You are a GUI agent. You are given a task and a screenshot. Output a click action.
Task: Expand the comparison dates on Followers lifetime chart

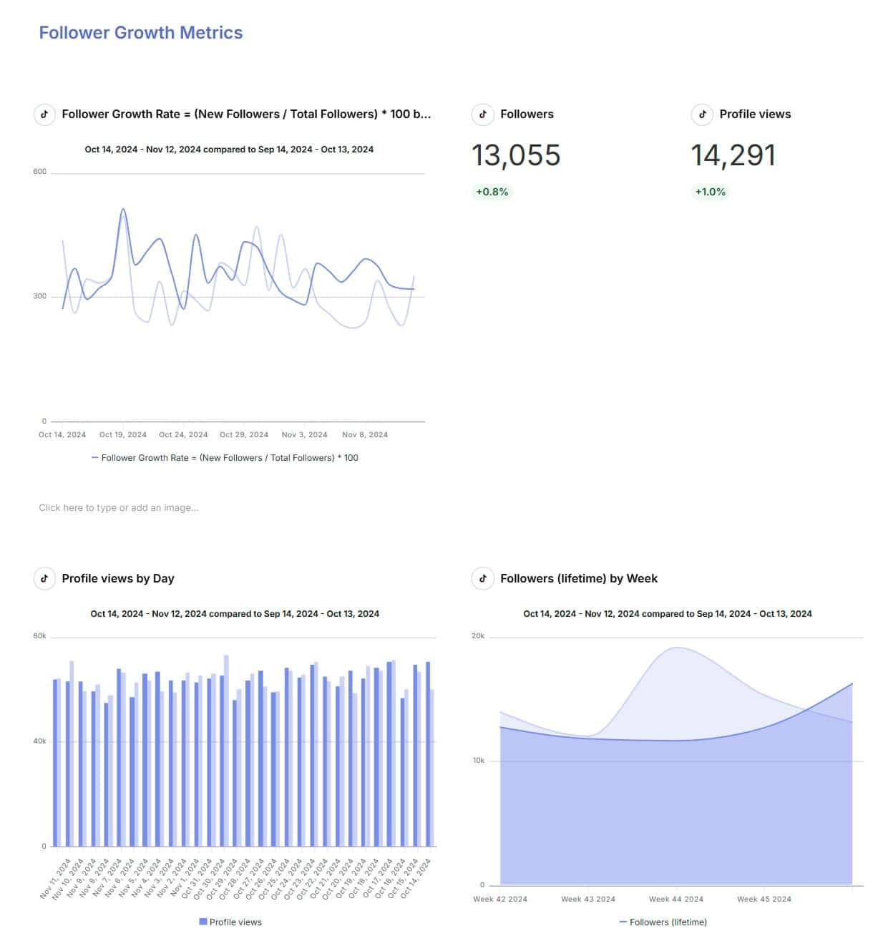[668, 613]
